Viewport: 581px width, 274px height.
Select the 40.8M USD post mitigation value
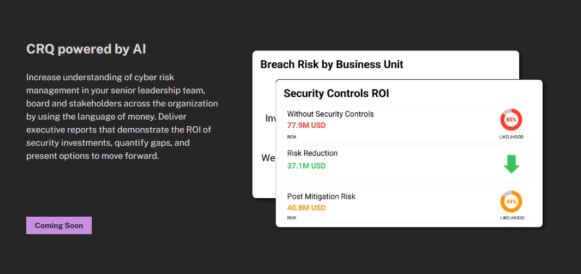pyautogui.click(x=306, y=208)
